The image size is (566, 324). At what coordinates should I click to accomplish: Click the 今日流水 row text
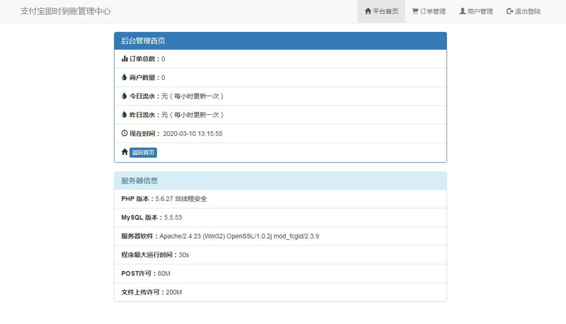[177, 96]
